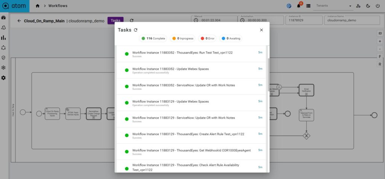Select the X gateway diamond
The image size is (385, 179).
(x=306, y=136)
